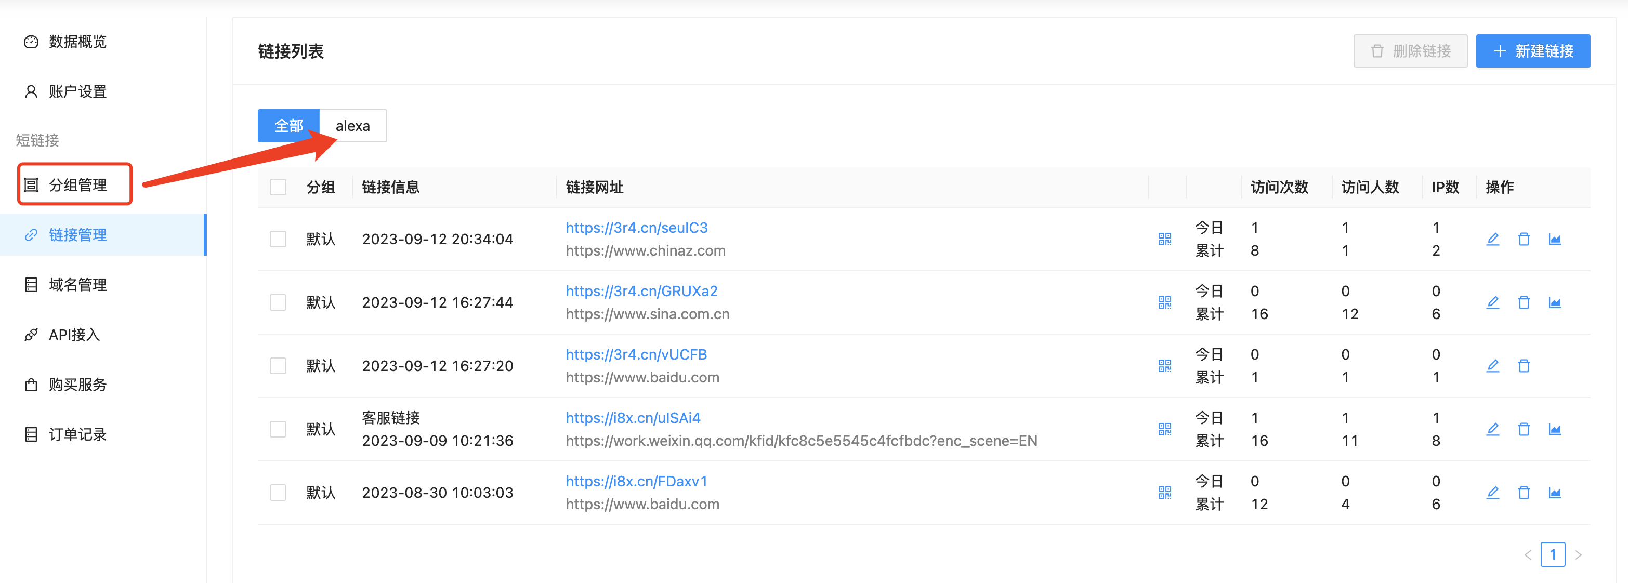Screen dimensions: 1628x583
Task: Click the 删除链接 button
Action: (1410, 50)
